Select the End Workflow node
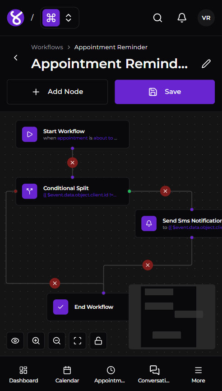The height and width of the screenshot is (391, 222). pos(88,307)
